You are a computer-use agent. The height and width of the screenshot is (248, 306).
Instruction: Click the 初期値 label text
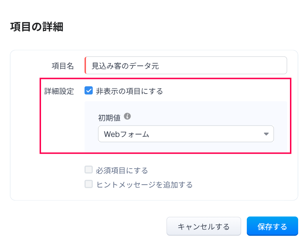click(x=109, y=117)
